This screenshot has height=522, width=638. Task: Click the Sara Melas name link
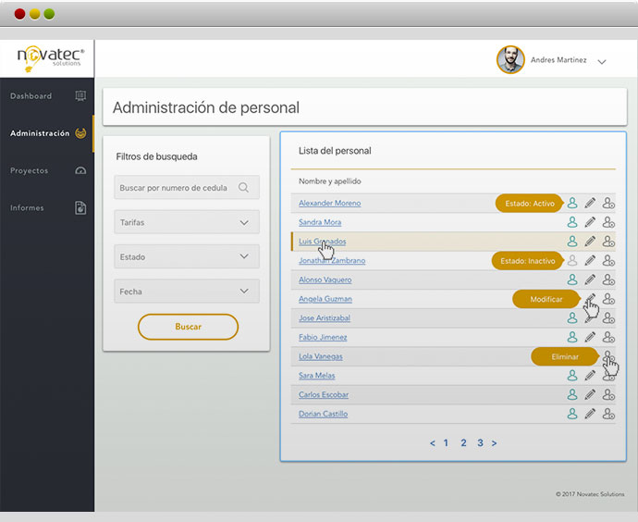(316, 375)
